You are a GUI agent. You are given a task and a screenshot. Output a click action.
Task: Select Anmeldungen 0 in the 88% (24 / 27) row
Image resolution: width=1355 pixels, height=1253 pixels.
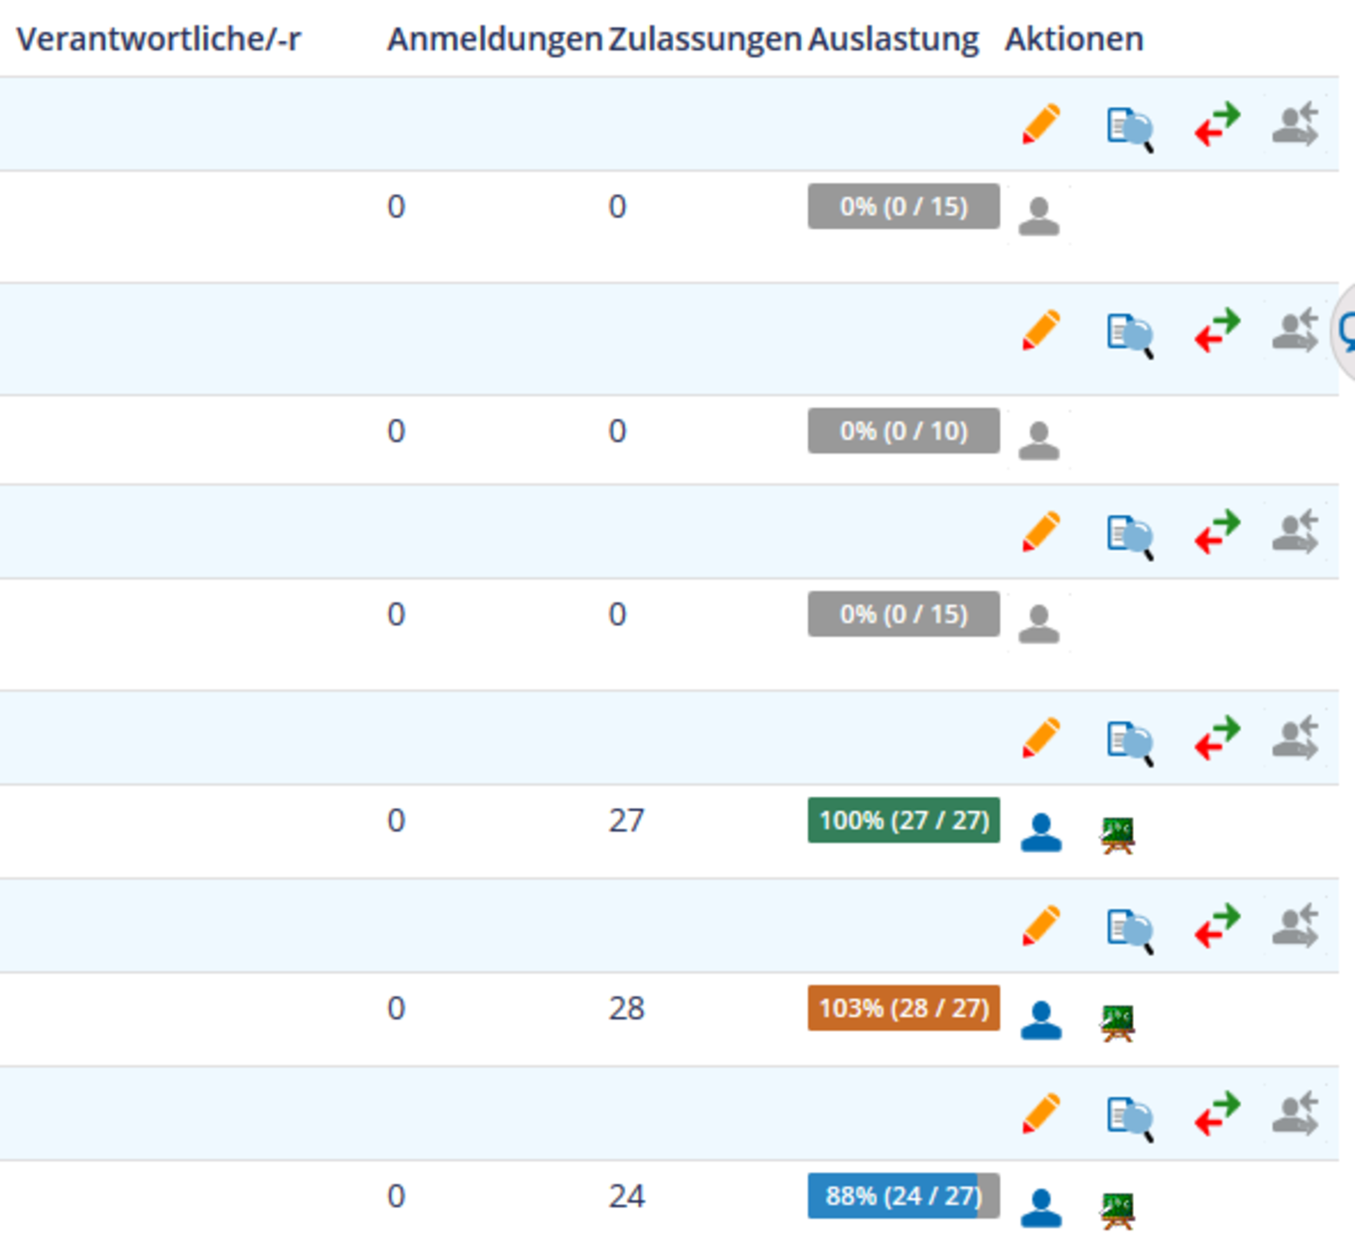click(396, 1196)
